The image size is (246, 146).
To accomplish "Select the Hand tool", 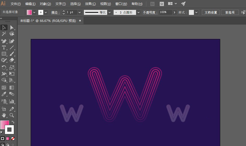I will [x=4, y=115].
